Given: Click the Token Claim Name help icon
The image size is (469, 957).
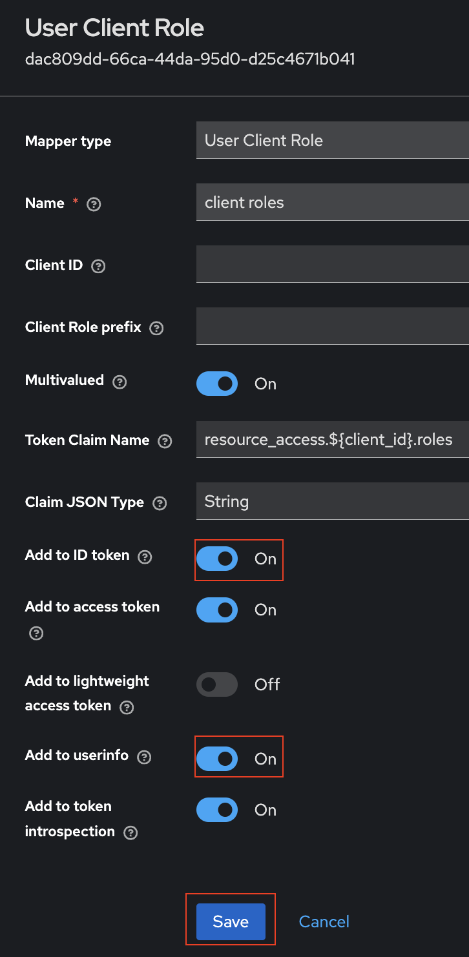Looking at the screenshot, I should click(165, 441).
